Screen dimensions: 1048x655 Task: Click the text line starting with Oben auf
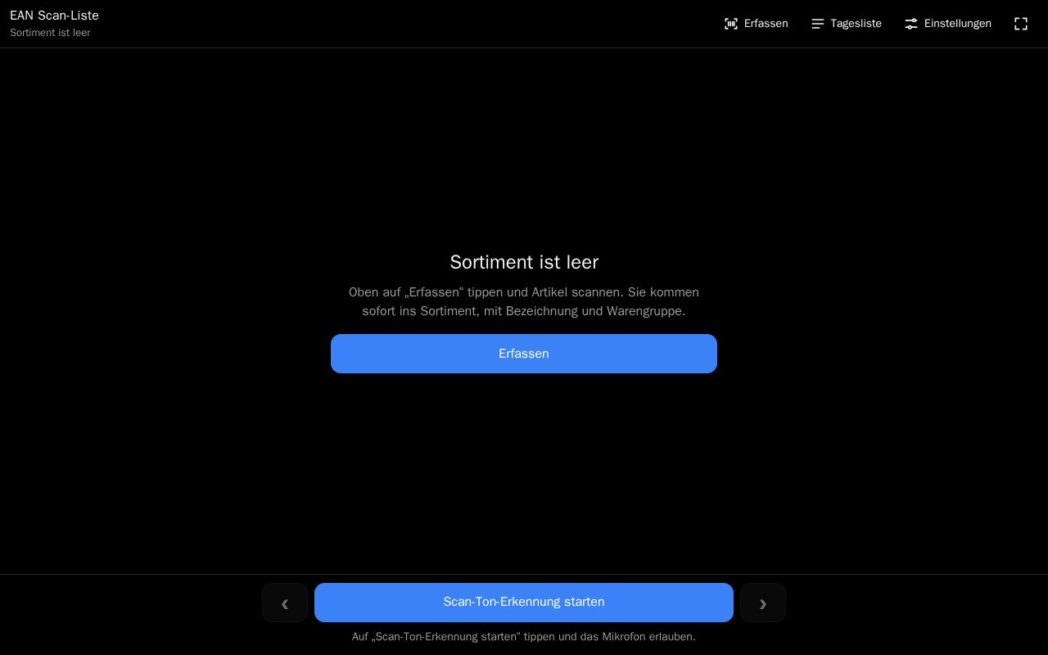[x=524, y=292]
